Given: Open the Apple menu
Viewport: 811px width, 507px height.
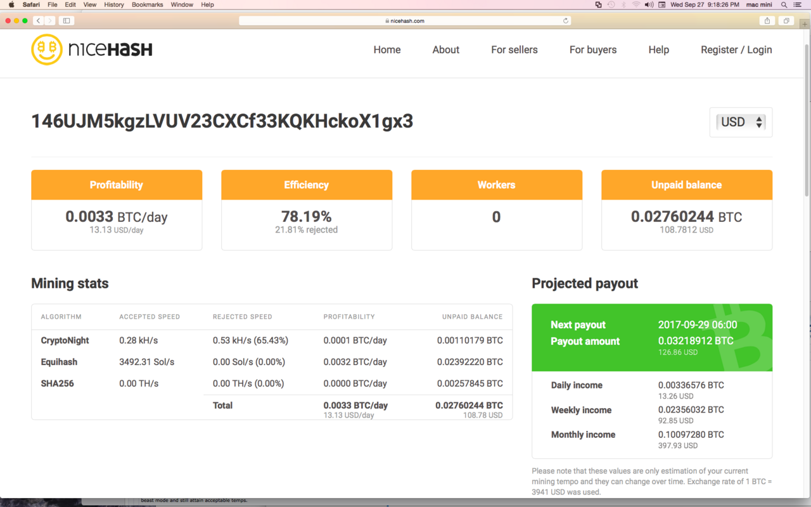Looking at the screenshot, I should [11, 4].
